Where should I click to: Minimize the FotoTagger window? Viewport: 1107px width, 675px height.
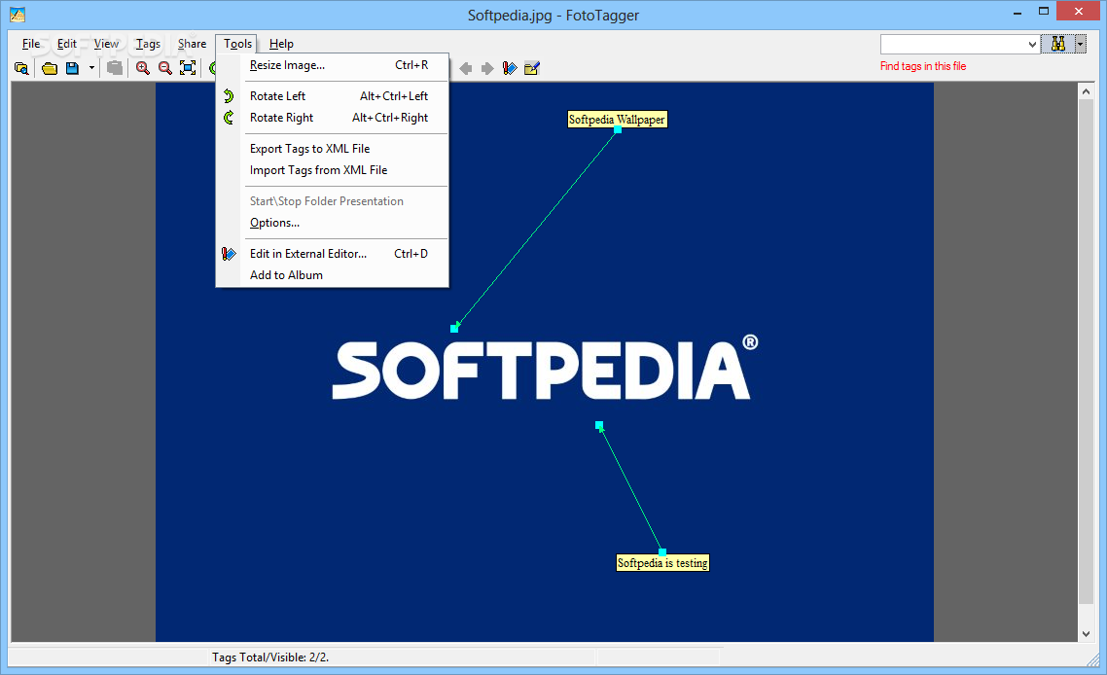pos(1018,12)
